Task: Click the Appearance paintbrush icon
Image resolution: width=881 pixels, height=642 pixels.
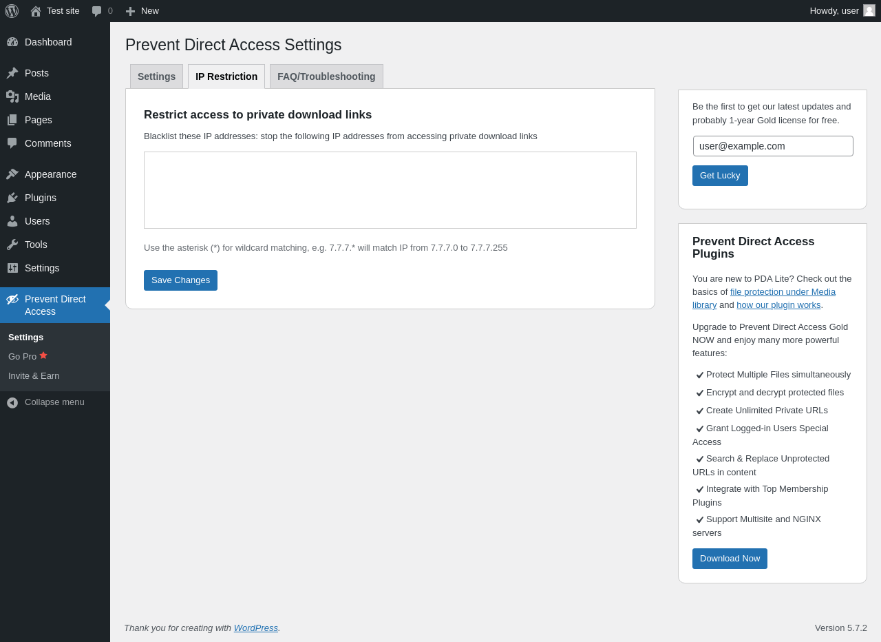Action: coord(12,174)
